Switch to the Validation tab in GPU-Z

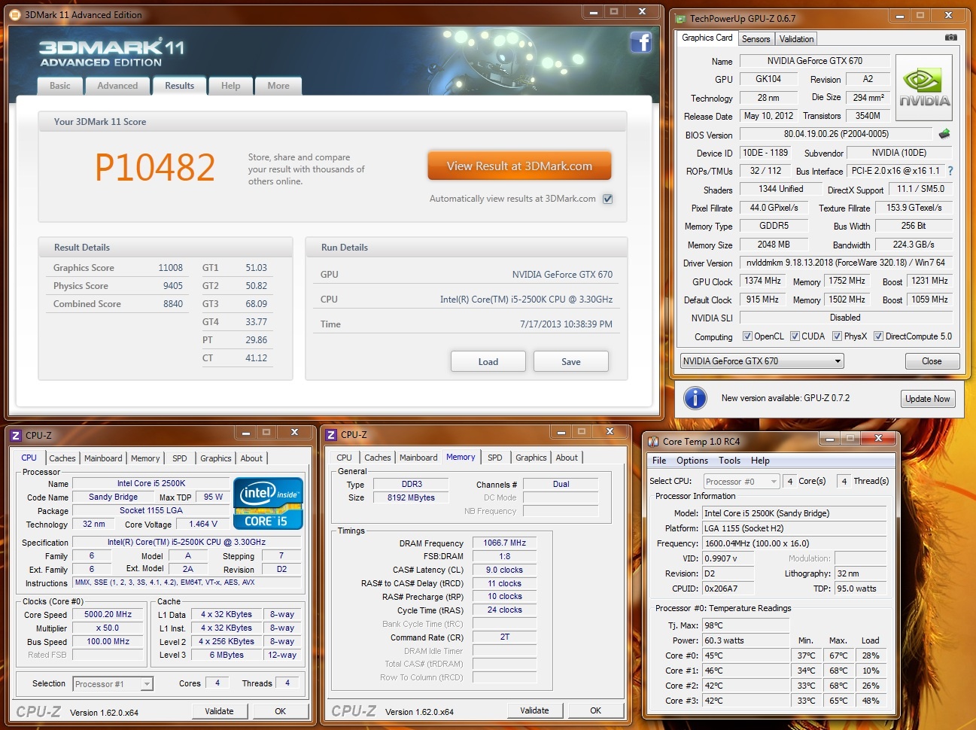pos(796,39)
